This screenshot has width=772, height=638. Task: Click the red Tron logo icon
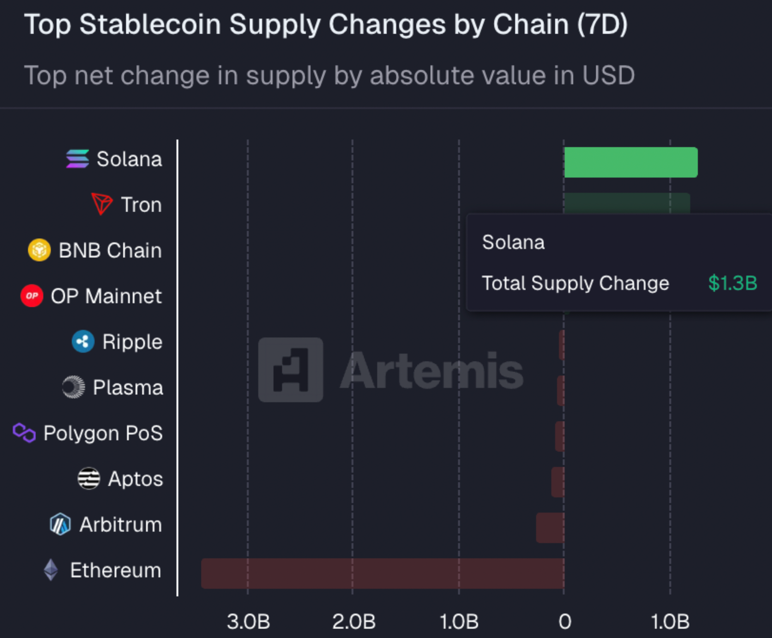[x=102, y=204]
